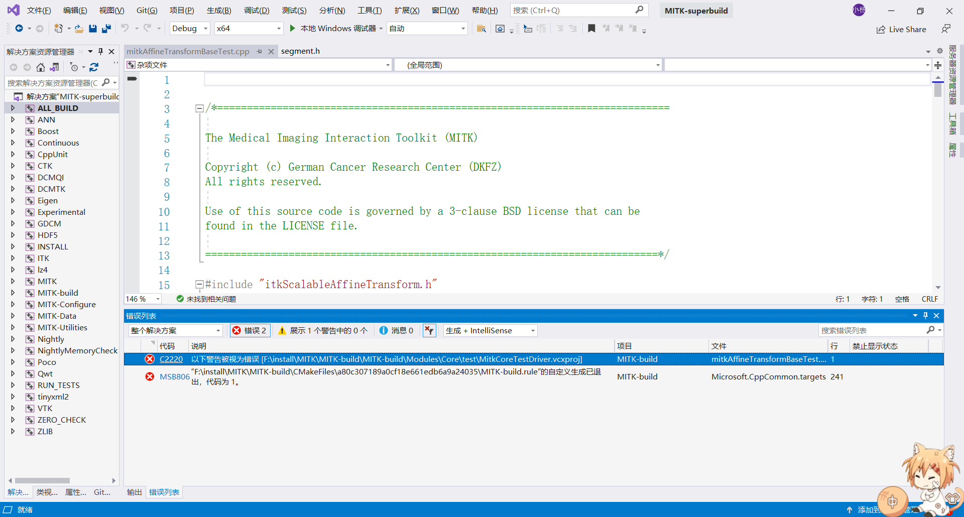Create a new project from the toolbar

point(58,29)
